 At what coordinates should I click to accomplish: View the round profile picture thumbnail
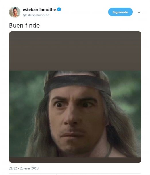(15, 12)
